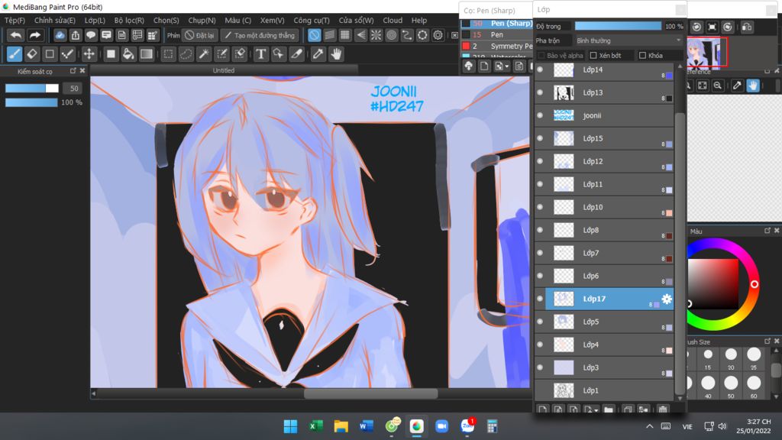Enable the circular snap guide
This screenshot has width=782, height=440.
392,35
